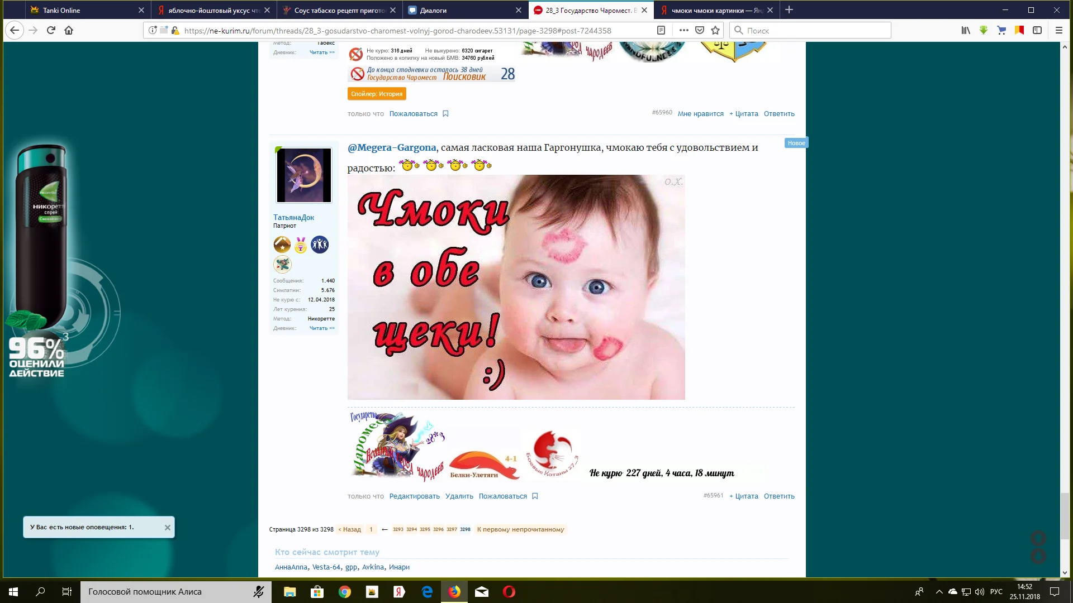Image resolution: width=1073 pixels, height=603 pixels.
Task: Click the Firefox reload page icon
Action: 51,30
